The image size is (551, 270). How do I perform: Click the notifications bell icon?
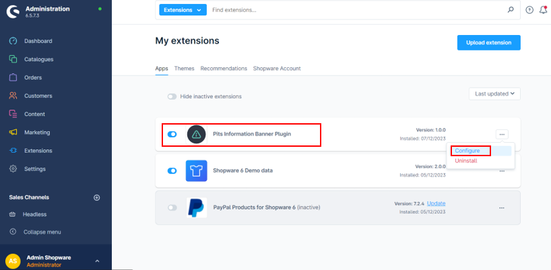pyautogui.click(x=543, y=10)
